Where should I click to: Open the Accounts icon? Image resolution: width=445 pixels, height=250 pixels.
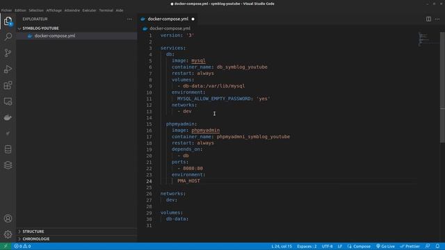tap(8, 219)
